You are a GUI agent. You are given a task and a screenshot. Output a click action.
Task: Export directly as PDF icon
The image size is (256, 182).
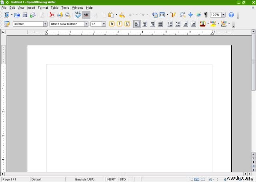coord(52,15)
